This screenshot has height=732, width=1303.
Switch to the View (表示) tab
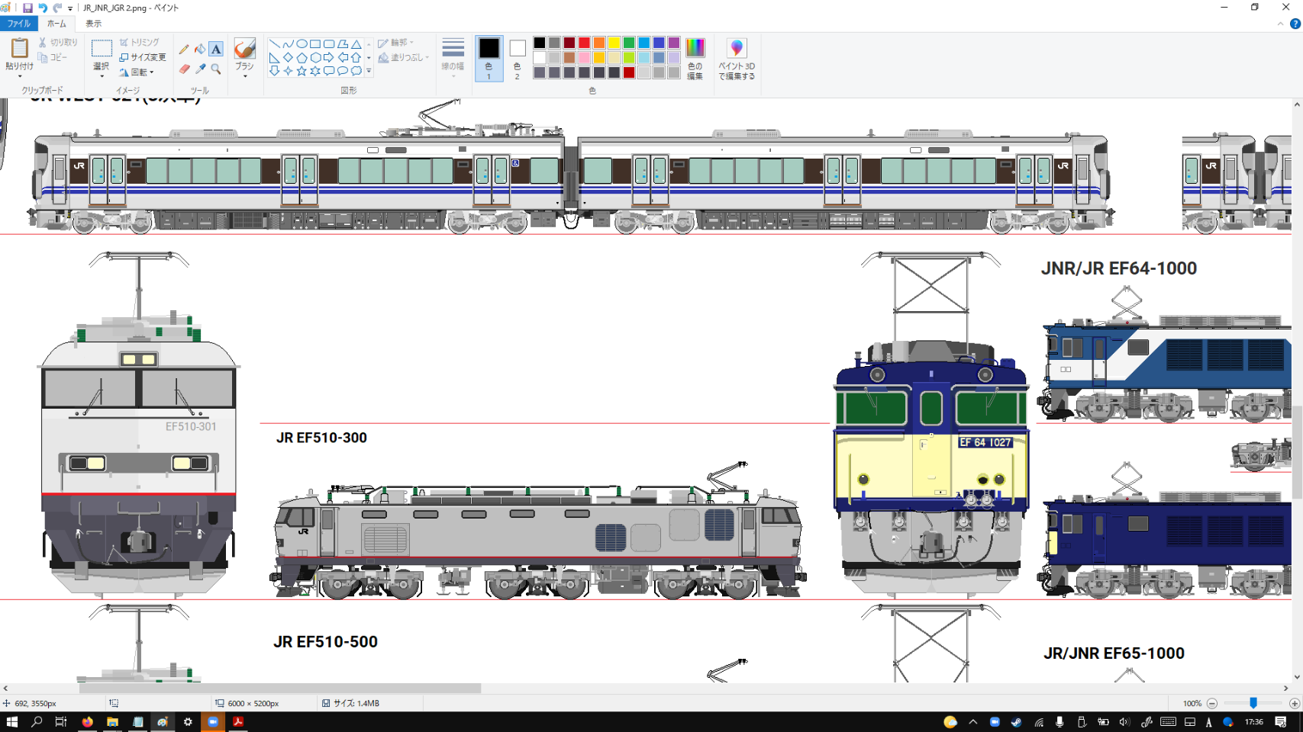pyautogui.click(x=93, y=24)
